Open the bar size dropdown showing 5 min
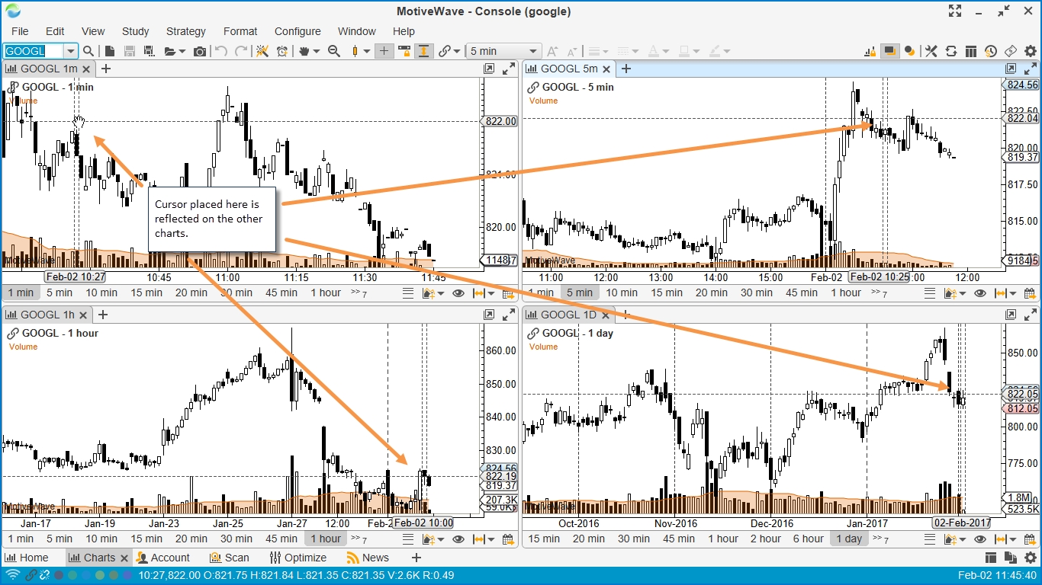 point(503,51)
